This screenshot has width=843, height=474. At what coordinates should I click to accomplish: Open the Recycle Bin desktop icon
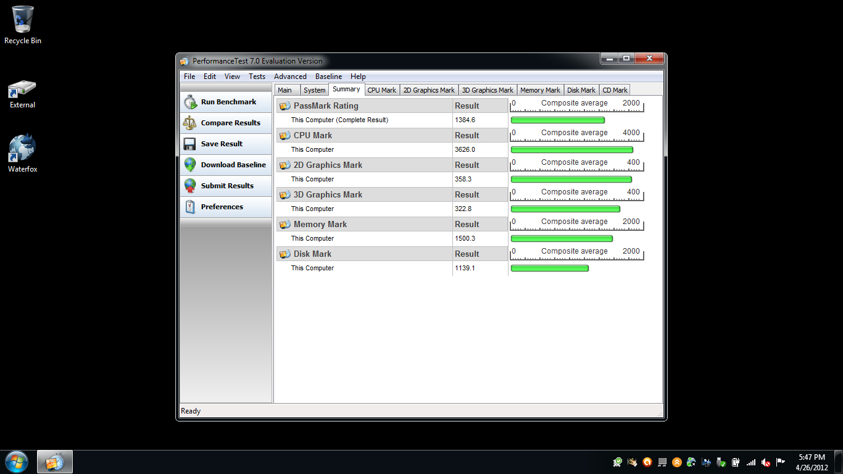click(x=23, y=25)
